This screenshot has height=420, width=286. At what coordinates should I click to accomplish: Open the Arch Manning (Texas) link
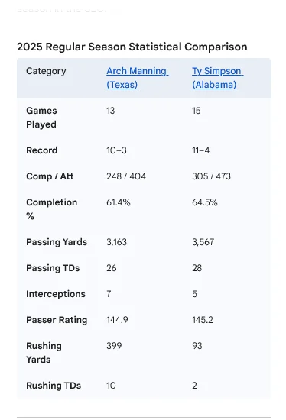[137, 78]
